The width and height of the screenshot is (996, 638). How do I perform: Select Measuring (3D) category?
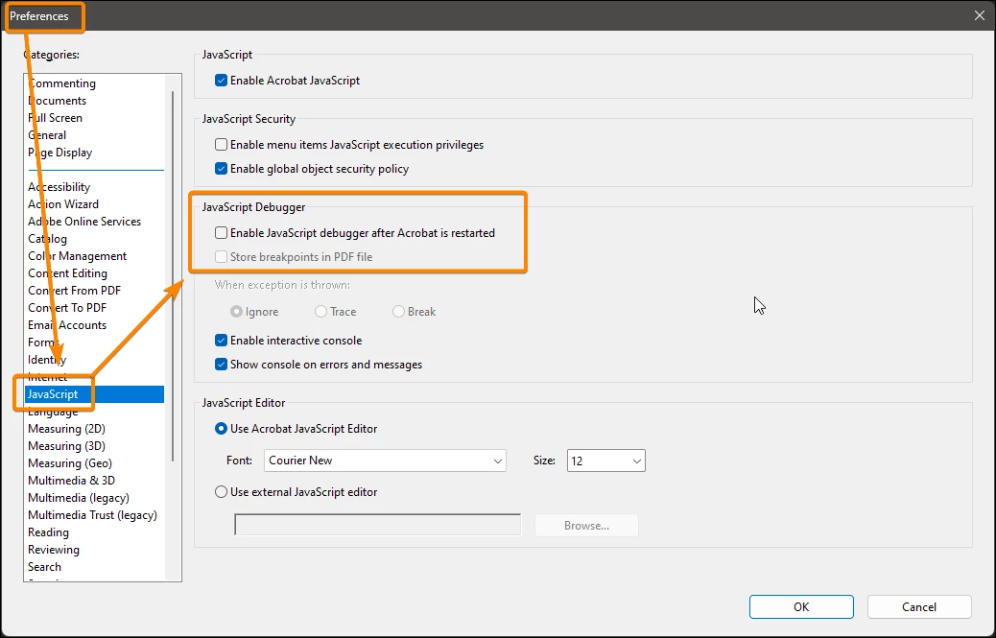[x=67, y=446]
